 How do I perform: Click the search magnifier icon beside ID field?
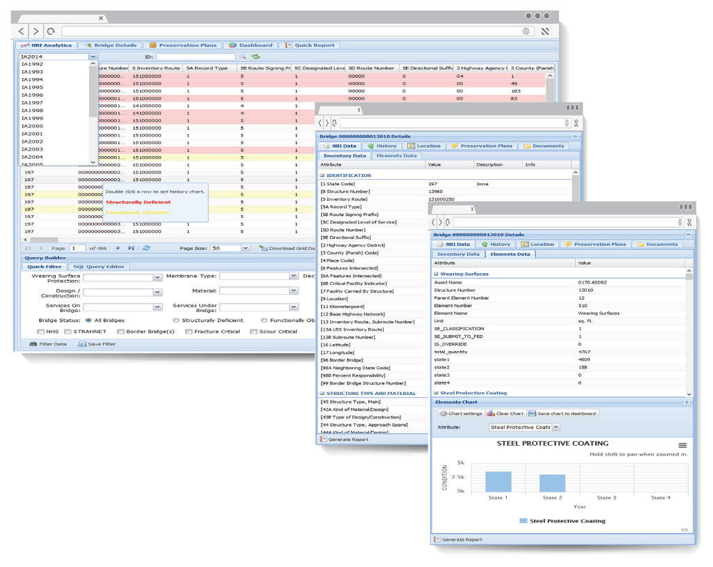pyautogui.click(x=242, y=56)
